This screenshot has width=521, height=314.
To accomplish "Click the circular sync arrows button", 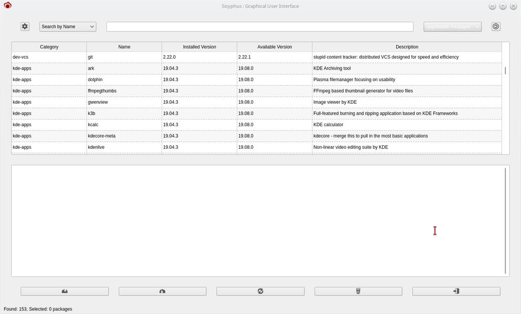I will click(260, 291).
